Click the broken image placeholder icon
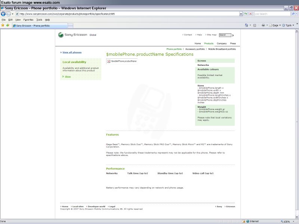Image resolution: width=299 pixels, height=224 pixels. point(109,61)
